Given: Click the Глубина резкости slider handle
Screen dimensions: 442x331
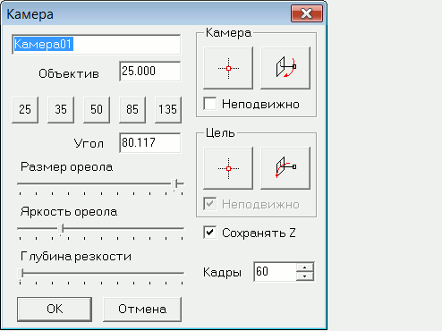Looking at the screenshot, I should click(x=21, y=274).
